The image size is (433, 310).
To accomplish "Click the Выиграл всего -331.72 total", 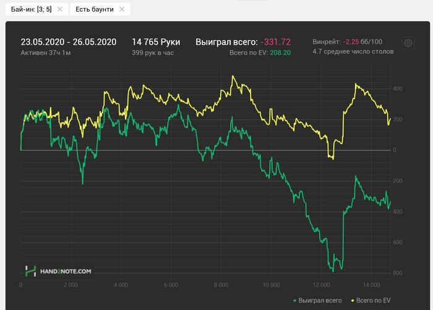I will (x=243, y=42).
